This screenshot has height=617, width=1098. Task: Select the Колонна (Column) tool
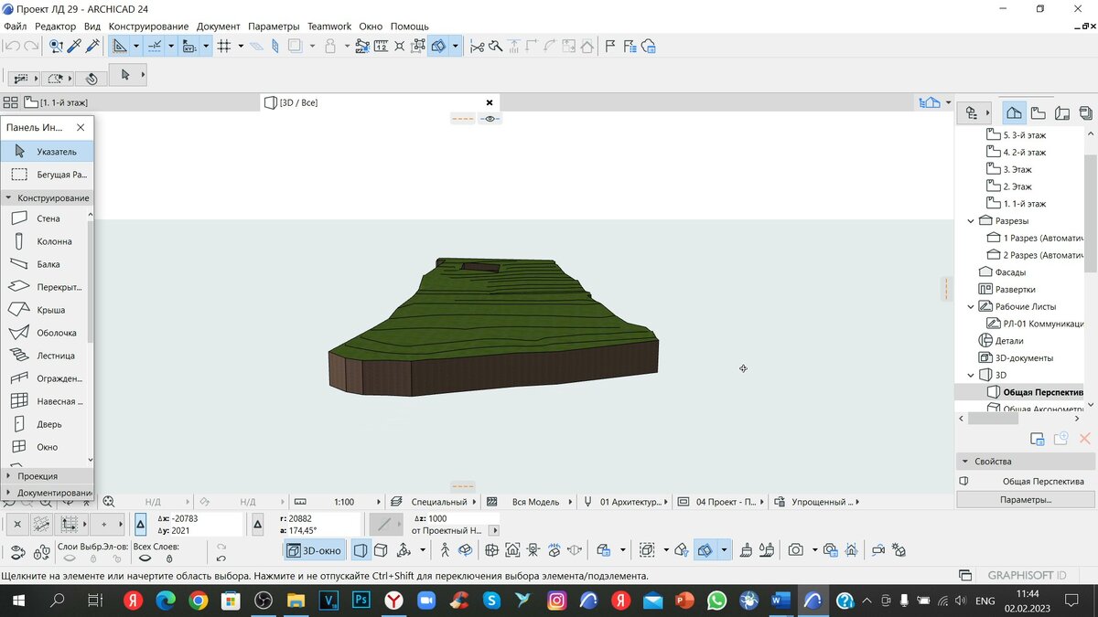(43, 240)
